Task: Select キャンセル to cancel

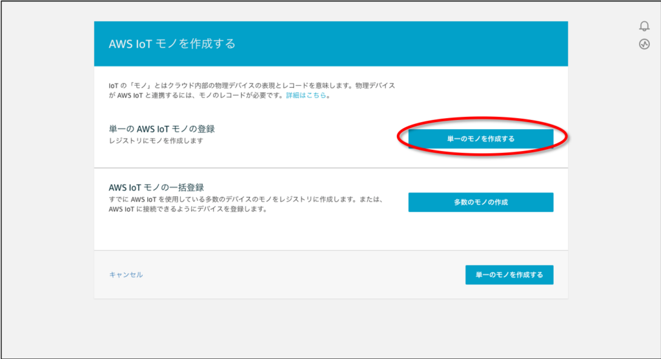Action: point(126,274)
